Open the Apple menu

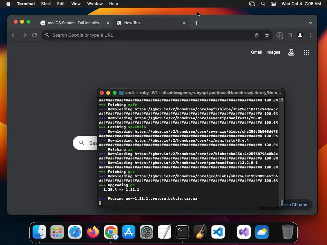[8, 4]
